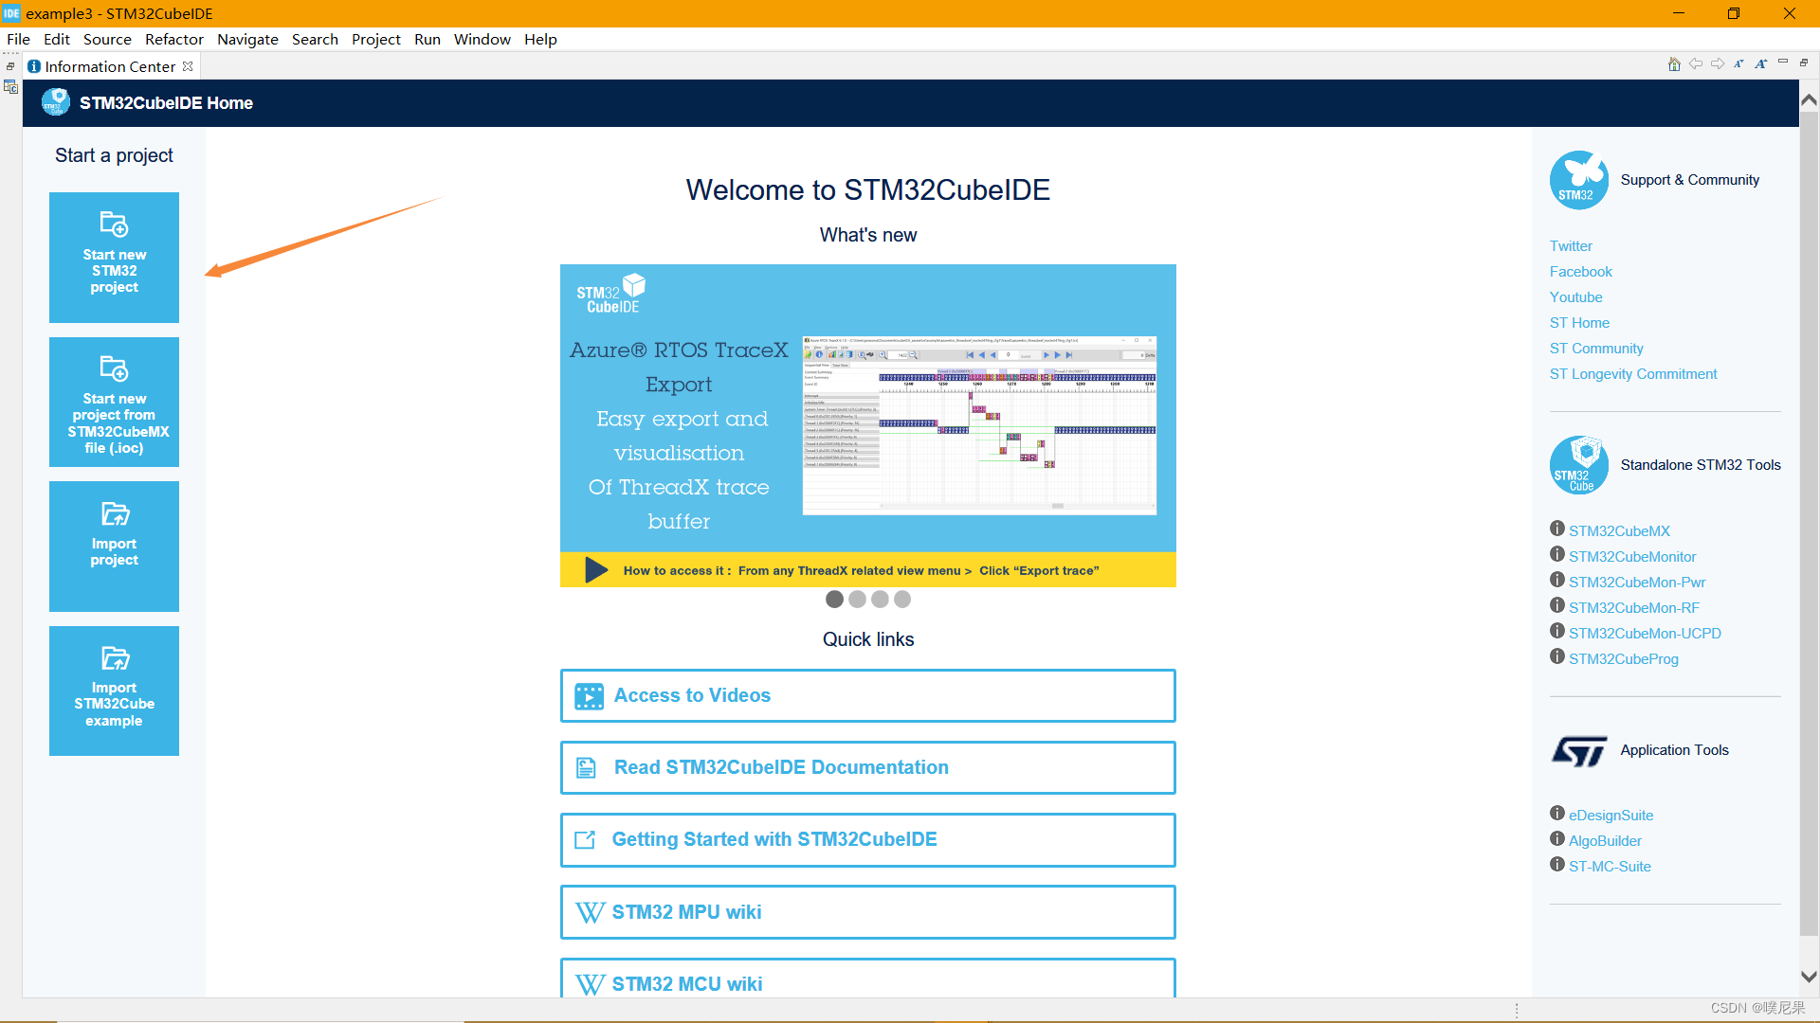Image resolution: width=1820 pixels, height=1023 pixels.
Task: Open the C/C++ perspective from the left sidebar
Action: click(10, 87)
